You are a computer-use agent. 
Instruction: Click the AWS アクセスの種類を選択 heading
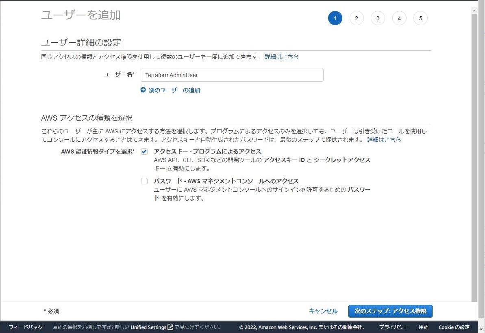tap(87, 118)
